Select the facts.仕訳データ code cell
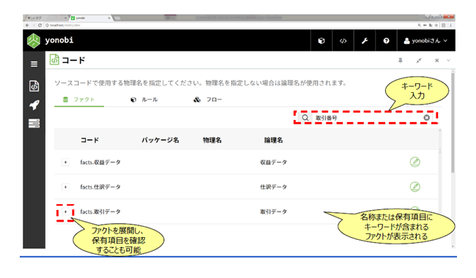 pos(100,187)
